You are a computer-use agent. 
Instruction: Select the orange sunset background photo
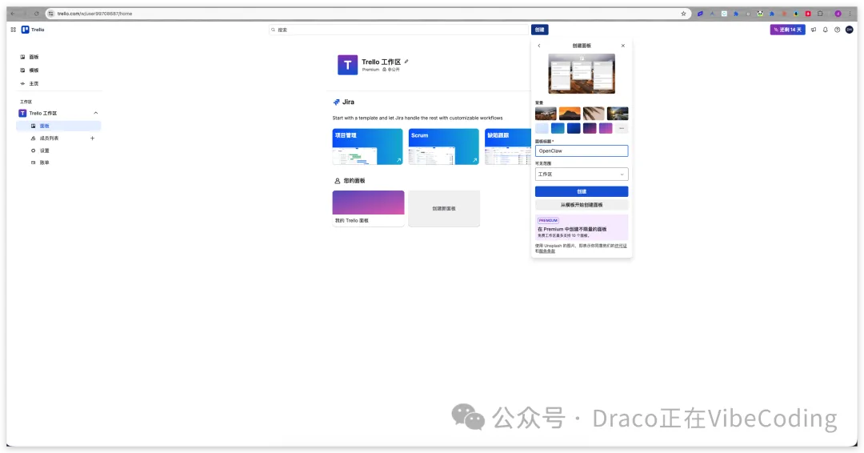point(570,114)
